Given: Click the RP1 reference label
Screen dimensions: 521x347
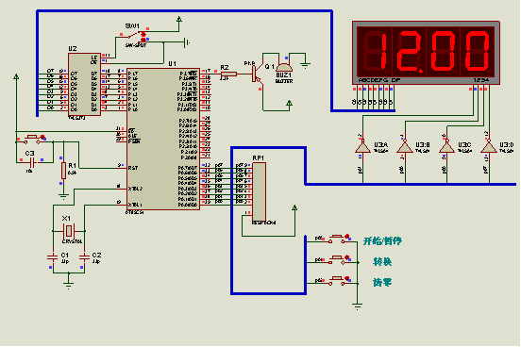Looking at the screenshot, I should [x=259, y=158].
